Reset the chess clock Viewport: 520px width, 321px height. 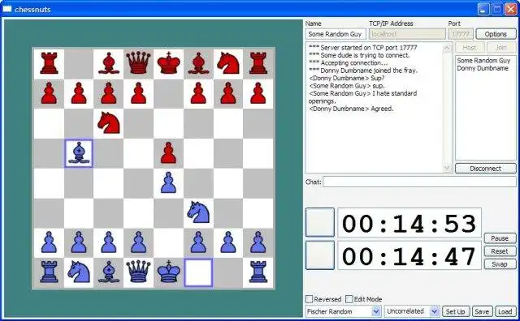coord(500,251)
